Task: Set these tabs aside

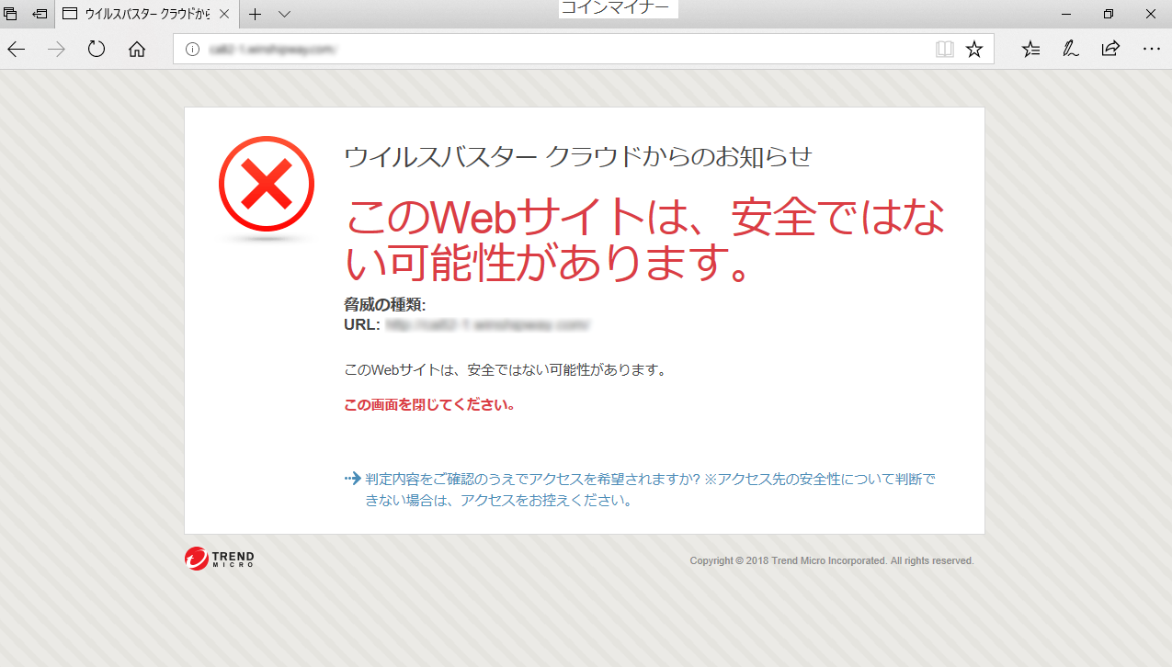Action: tap(40, 15)
